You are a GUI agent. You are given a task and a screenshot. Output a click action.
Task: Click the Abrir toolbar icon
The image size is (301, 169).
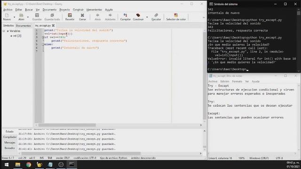tap(21, 17)
